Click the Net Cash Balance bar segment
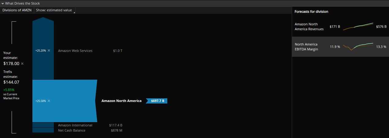This screenshot has width=389, height=138. (43, 130)
